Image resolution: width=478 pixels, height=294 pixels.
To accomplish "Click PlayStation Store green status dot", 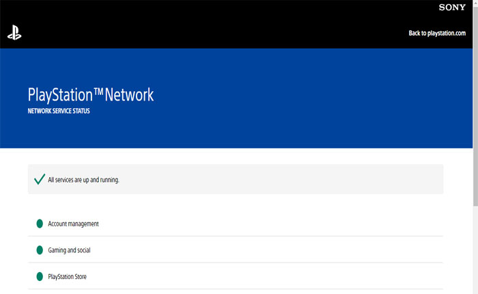I will (40, 277).
